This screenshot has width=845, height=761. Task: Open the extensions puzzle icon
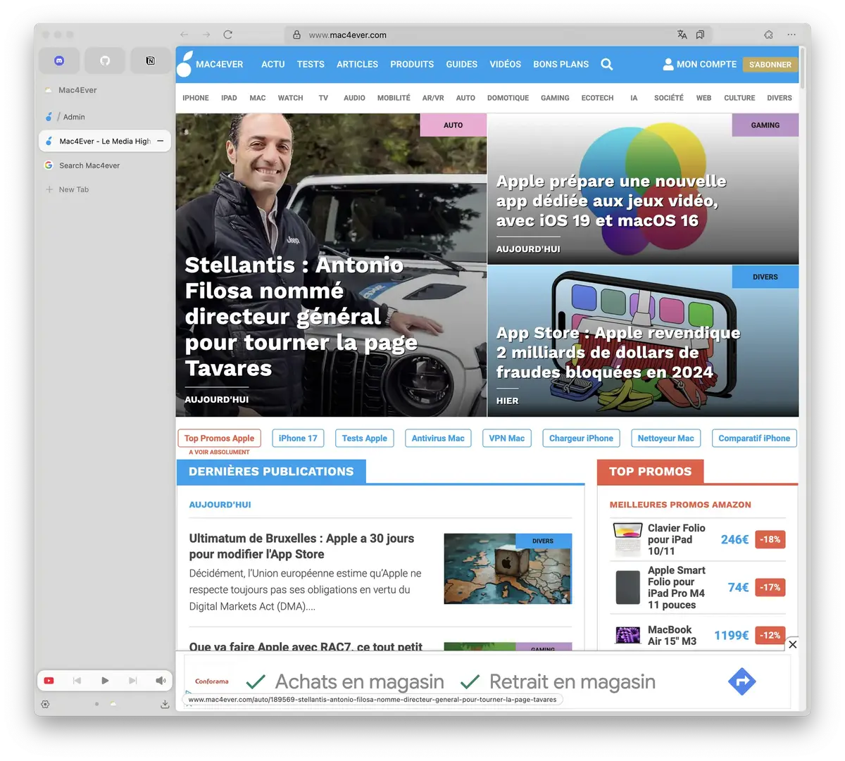tap(768, 34)
